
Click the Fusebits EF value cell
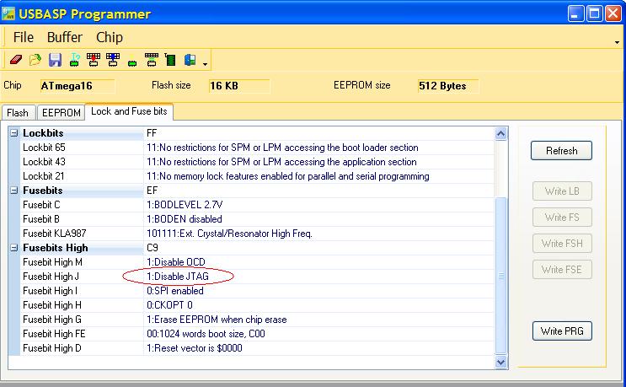click(x=318, y=191)
